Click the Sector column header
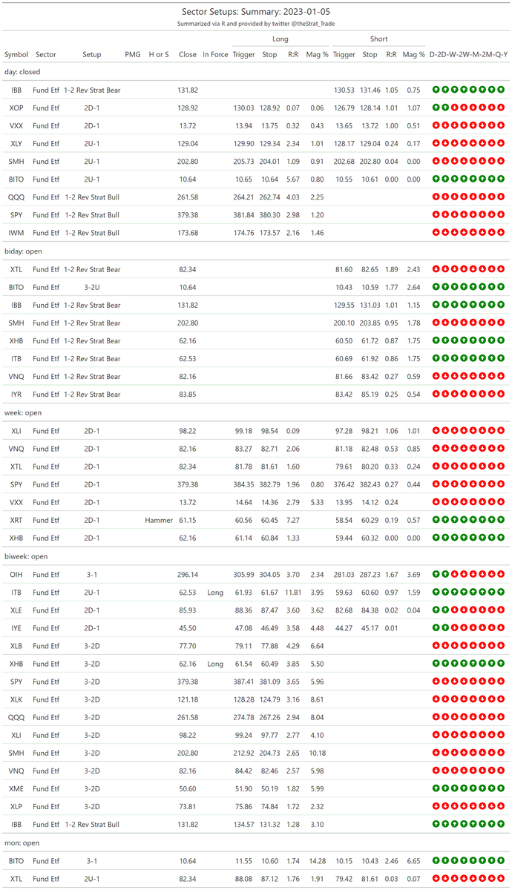The height and width of the screenshot is (890, 512). [46, 54]
